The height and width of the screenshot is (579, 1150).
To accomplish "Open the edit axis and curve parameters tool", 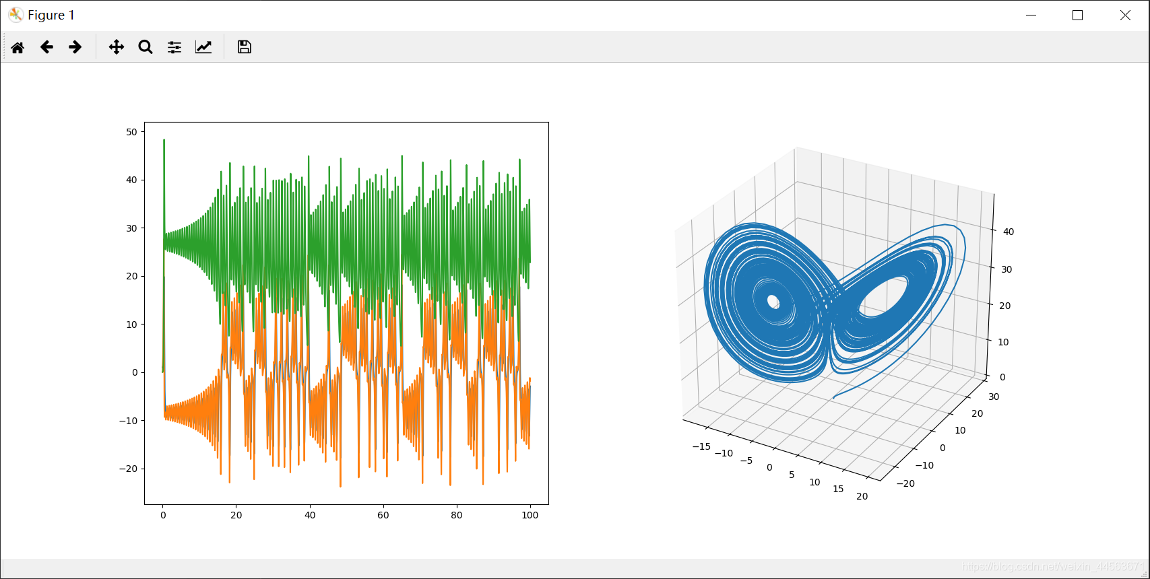I will tap(203, 47).
